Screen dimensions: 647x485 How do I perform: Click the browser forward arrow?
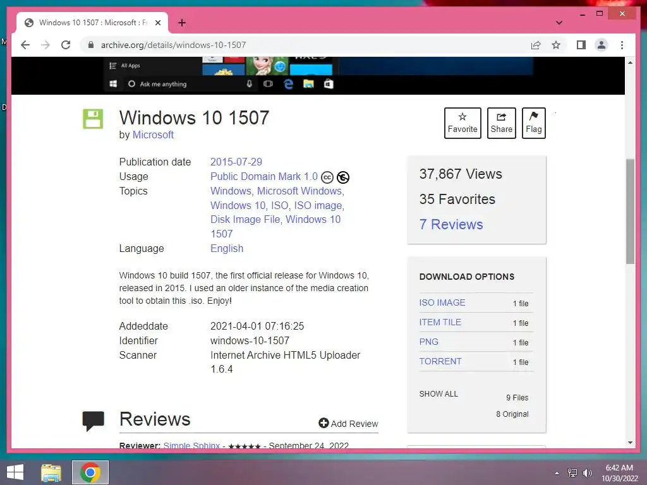[x=45, y=45]
